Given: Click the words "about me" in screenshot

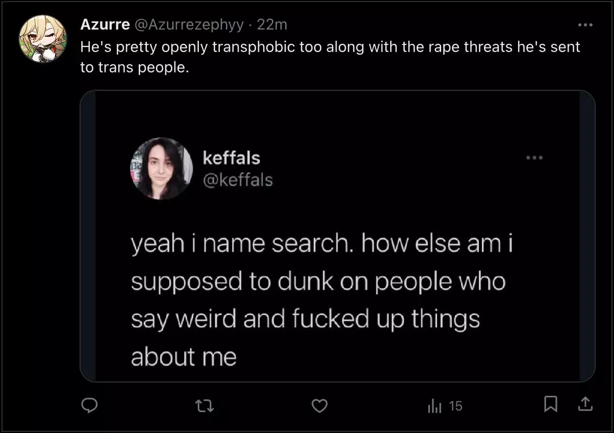Looking at the screenshot, I should click(184, 357).
